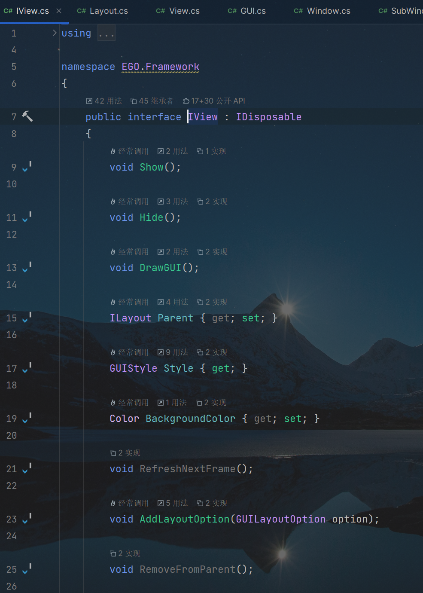Click the 经常调用 flame hint above Style
Screen dimensions: 423x593
[129, 352]
